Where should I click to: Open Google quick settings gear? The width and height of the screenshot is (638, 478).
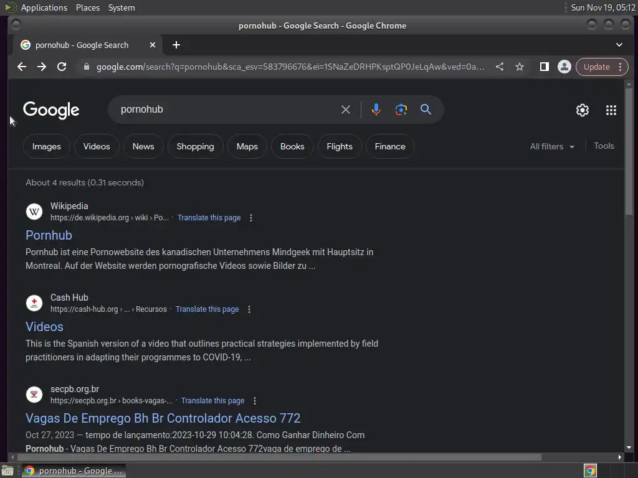[x=583, y=110]
